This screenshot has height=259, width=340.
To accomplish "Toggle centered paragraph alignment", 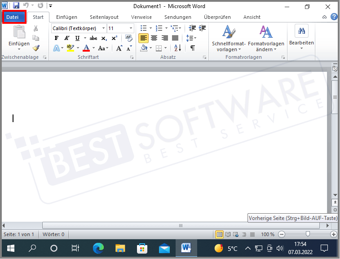I will tap(154, 38).
